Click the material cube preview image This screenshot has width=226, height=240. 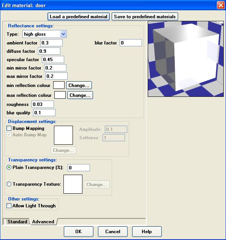click(186, 59)
